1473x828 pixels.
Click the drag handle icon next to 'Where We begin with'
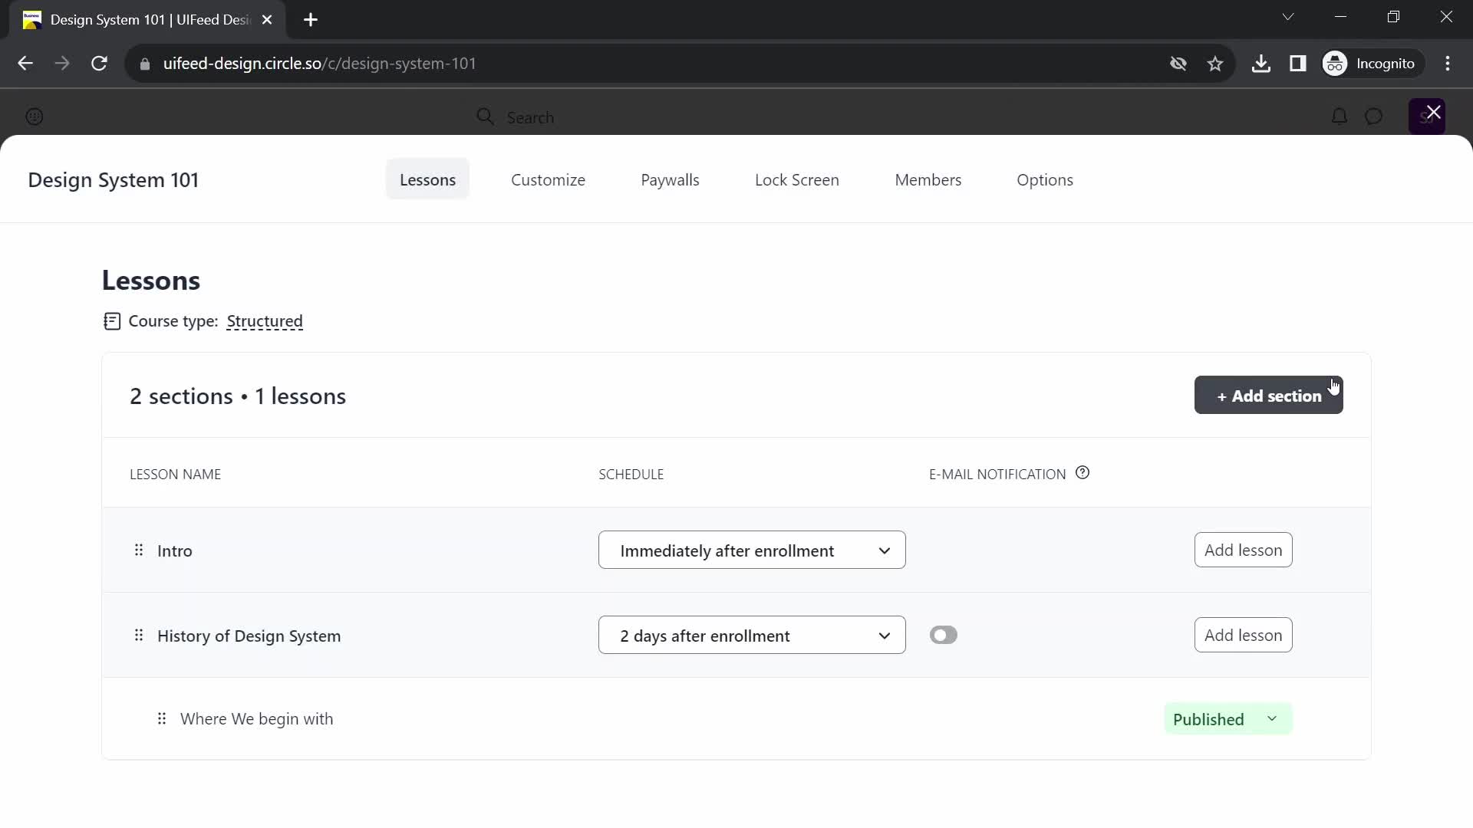162,718
